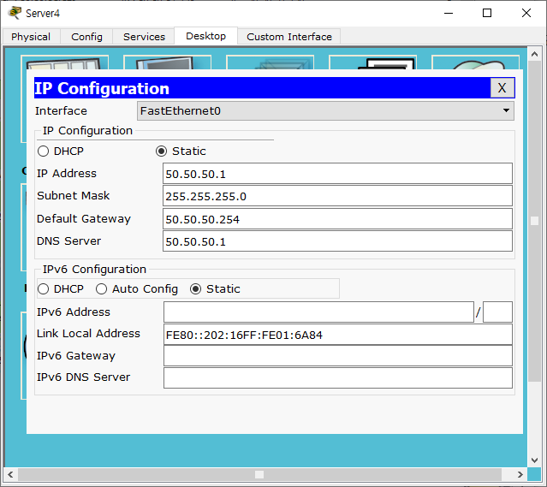Click the horizontal scrollbar left arrow
The height and width of the screenshot is (487, 547).
(x=10, y=474)
